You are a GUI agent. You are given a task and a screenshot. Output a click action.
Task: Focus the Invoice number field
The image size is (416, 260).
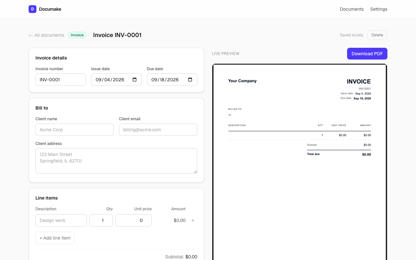[x=60, y=80]
